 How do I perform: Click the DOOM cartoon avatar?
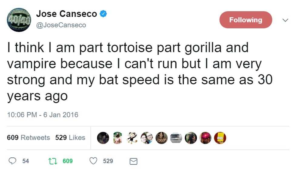click(x=161, y=137)
